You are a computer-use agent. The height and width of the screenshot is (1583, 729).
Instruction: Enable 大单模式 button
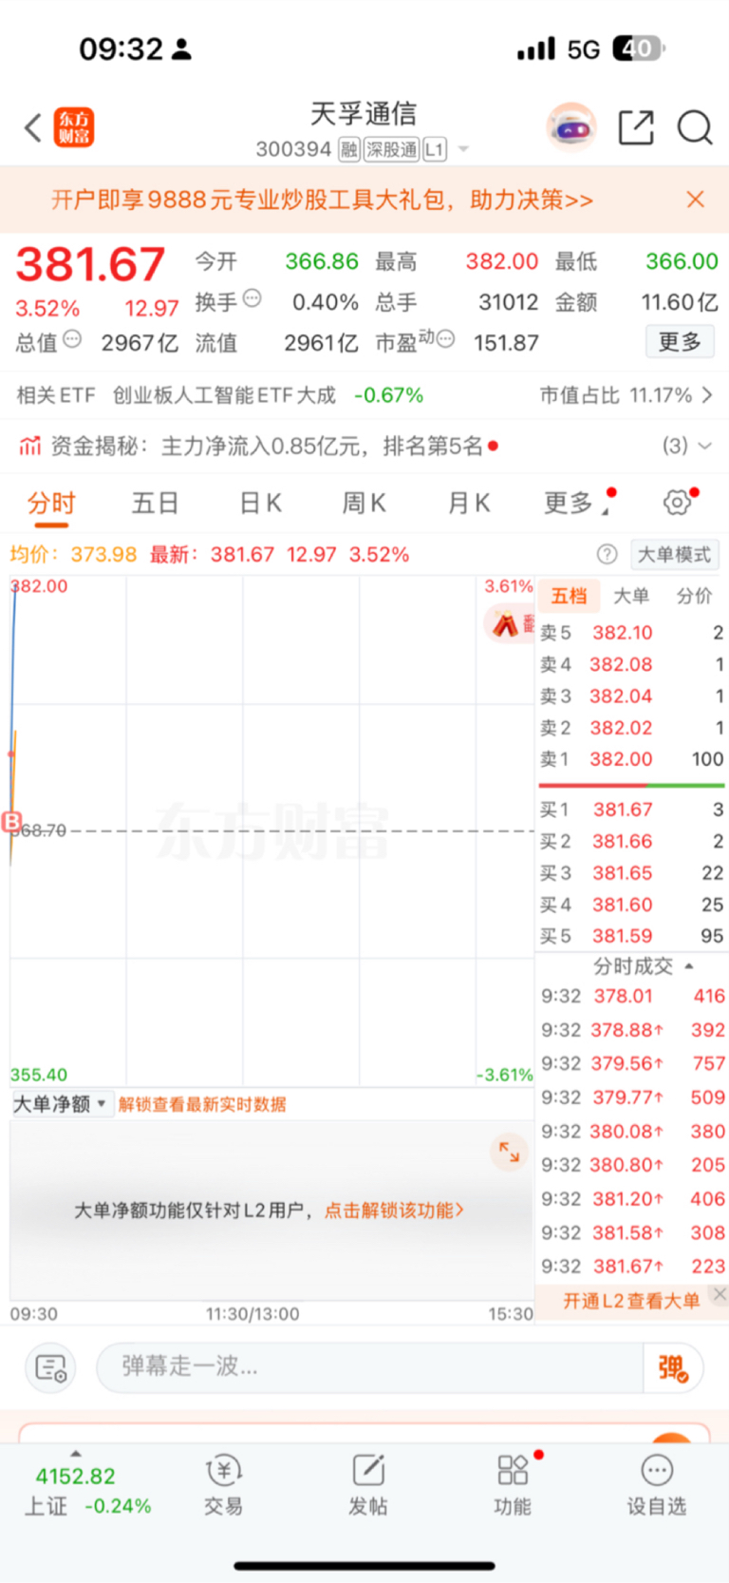(x=674, y=555)
